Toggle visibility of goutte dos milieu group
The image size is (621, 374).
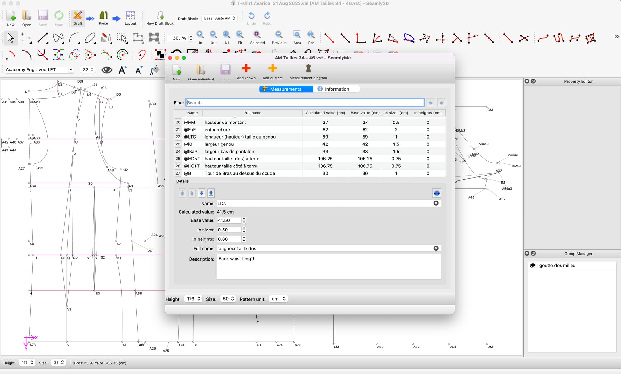click(x=533, y=266)
